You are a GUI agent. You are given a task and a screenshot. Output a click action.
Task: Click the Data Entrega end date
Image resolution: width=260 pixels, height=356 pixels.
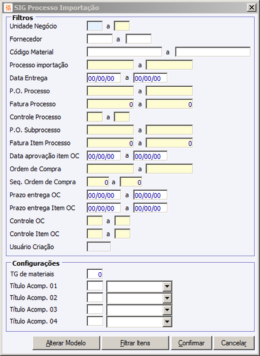151,78
